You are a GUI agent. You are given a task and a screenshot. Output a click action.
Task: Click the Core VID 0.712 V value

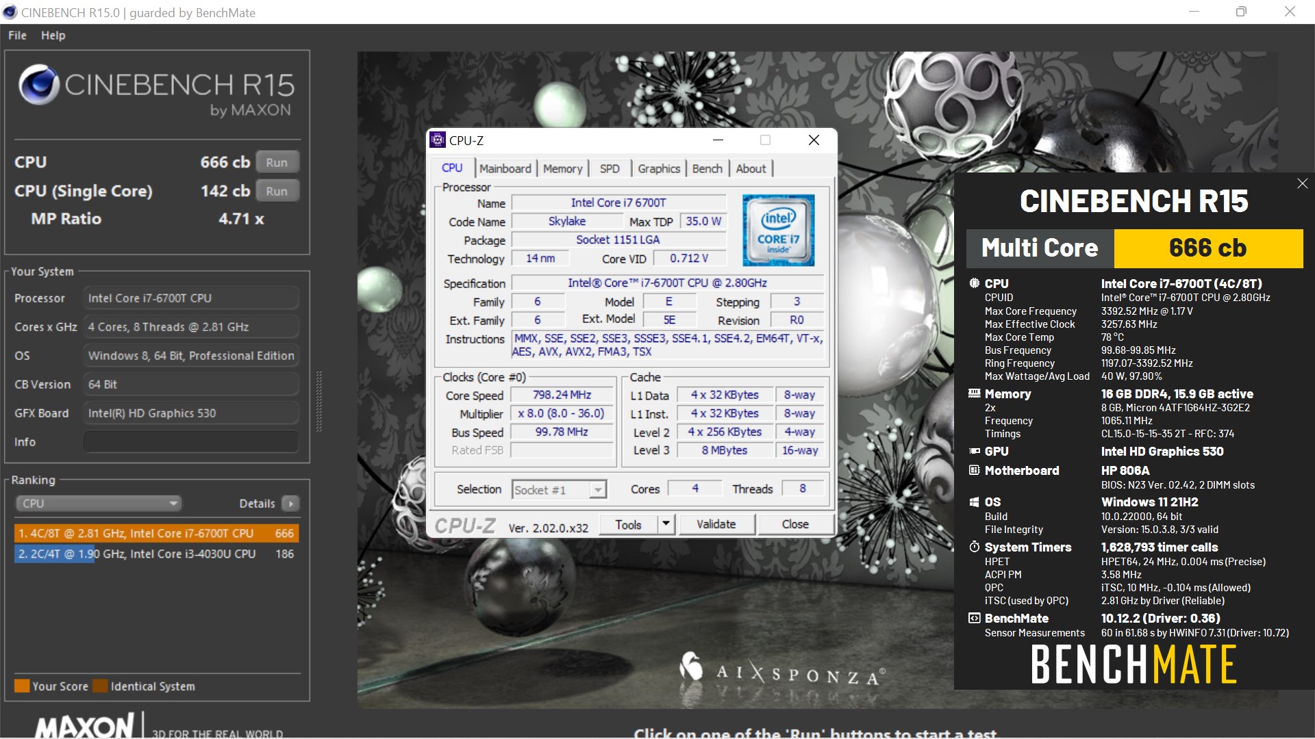(689, 258)
